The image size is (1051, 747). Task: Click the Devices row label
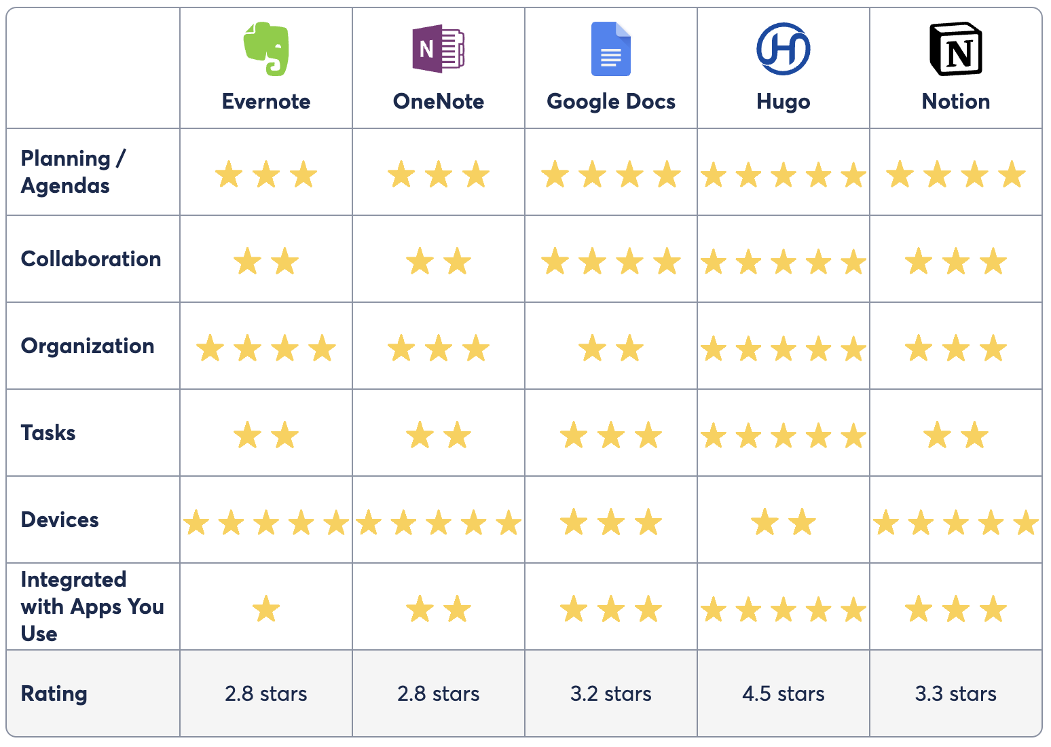[x=60, y=520]
